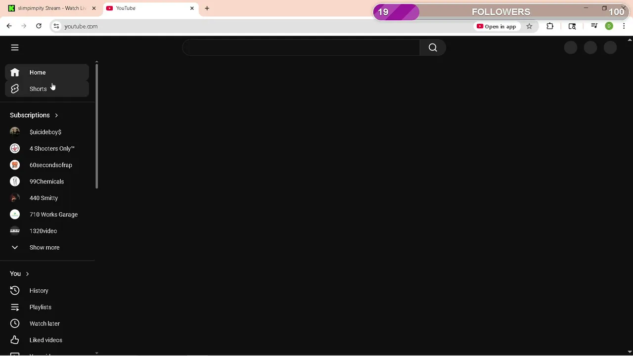Open the tab search icon in the toolbar
633x356 pixels.
[572, 26]
